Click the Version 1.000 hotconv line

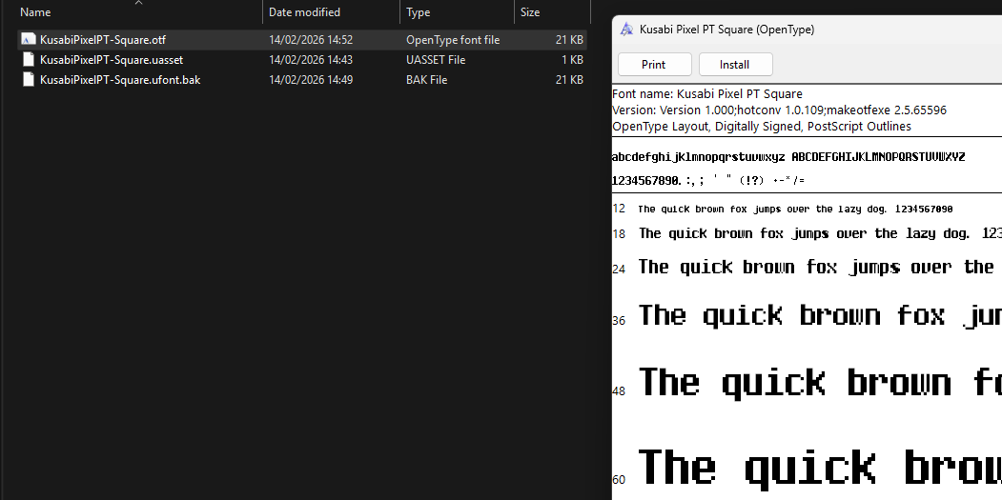coord(780,110)
